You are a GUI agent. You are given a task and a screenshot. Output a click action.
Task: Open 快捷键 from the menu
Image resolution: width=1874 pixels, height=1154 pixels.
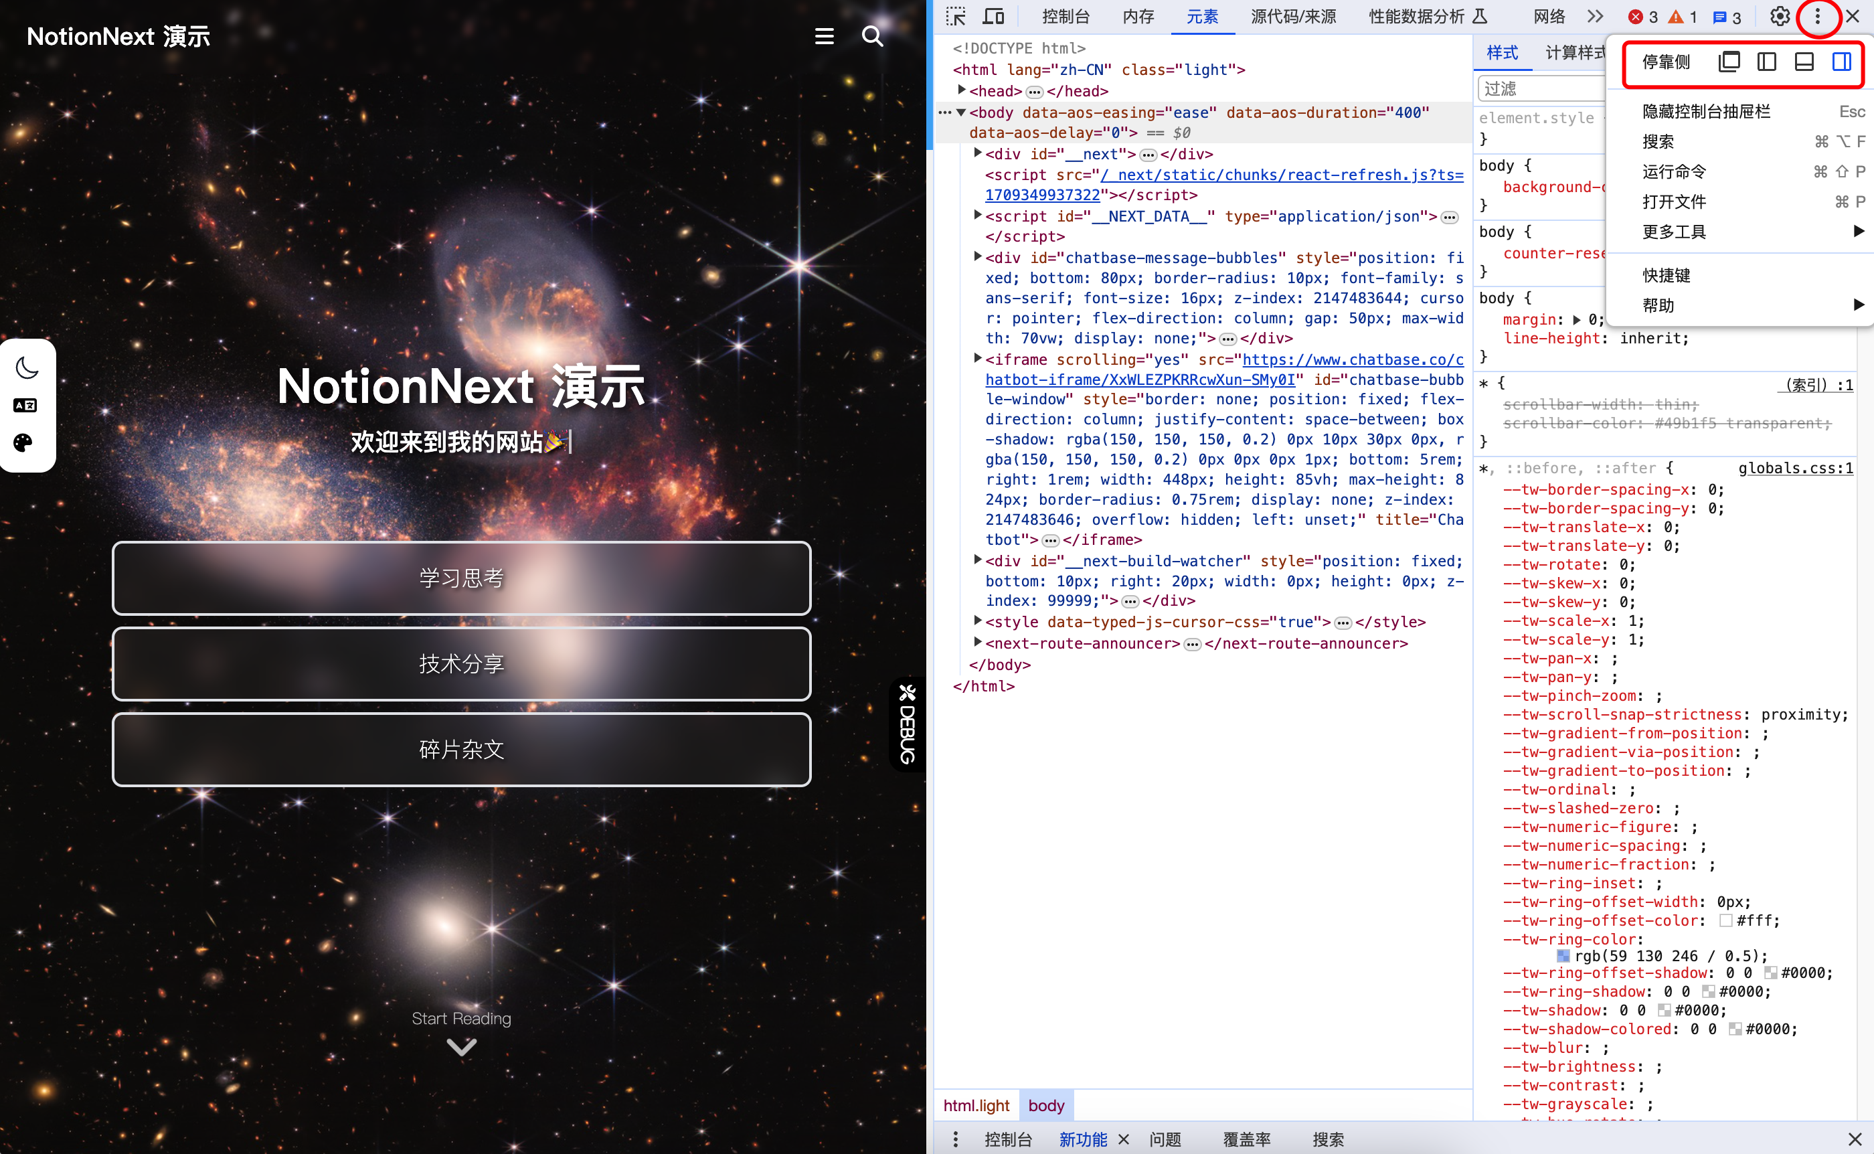point(1740,276)
